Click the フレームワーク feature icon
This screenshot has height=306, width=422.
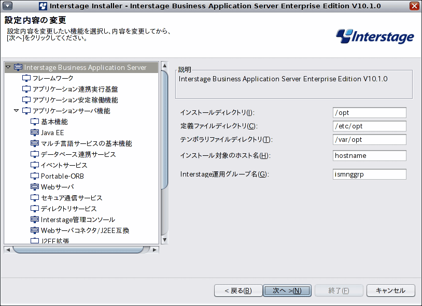coord(26,78)
